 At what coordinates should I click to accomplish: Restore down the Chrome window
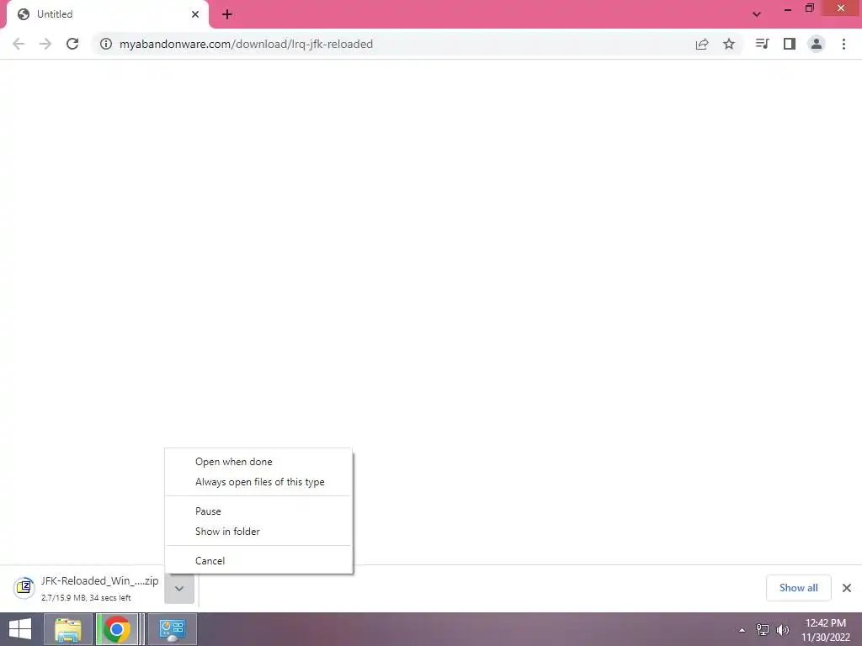pos(810,8)
